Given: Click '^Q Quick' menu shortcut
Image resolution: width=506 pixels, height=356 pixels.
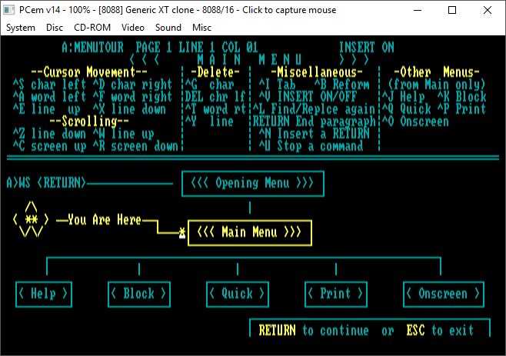Looking at the screenshot, I should (x=406, y=109).
